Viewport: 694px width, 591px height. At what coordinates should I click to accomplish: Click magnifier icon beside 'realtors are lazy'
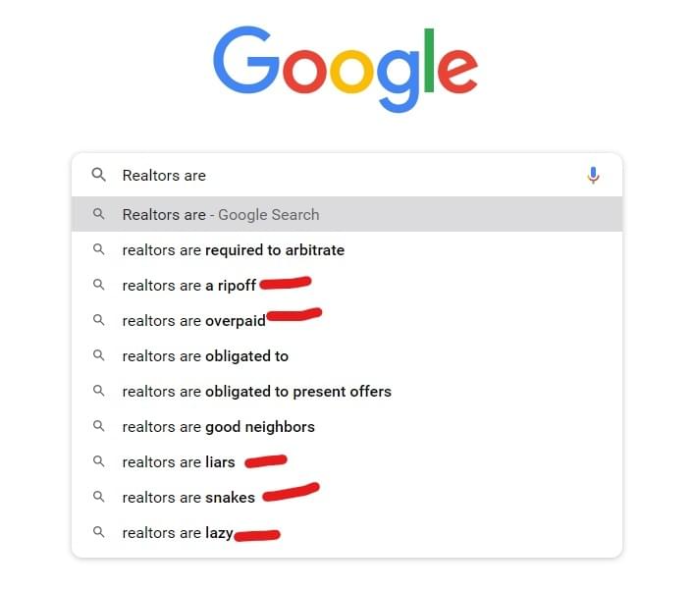pos(99,532)
